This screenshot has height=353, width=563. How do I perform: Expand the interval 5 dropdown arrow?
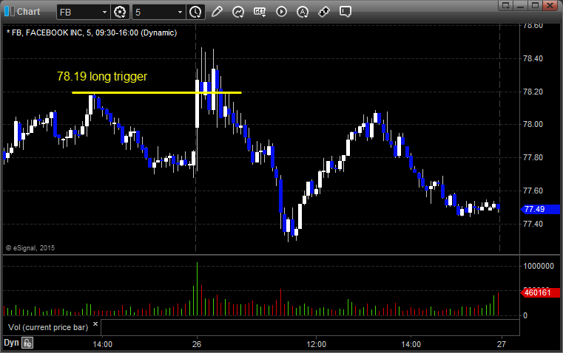click(x=181, y=12)
